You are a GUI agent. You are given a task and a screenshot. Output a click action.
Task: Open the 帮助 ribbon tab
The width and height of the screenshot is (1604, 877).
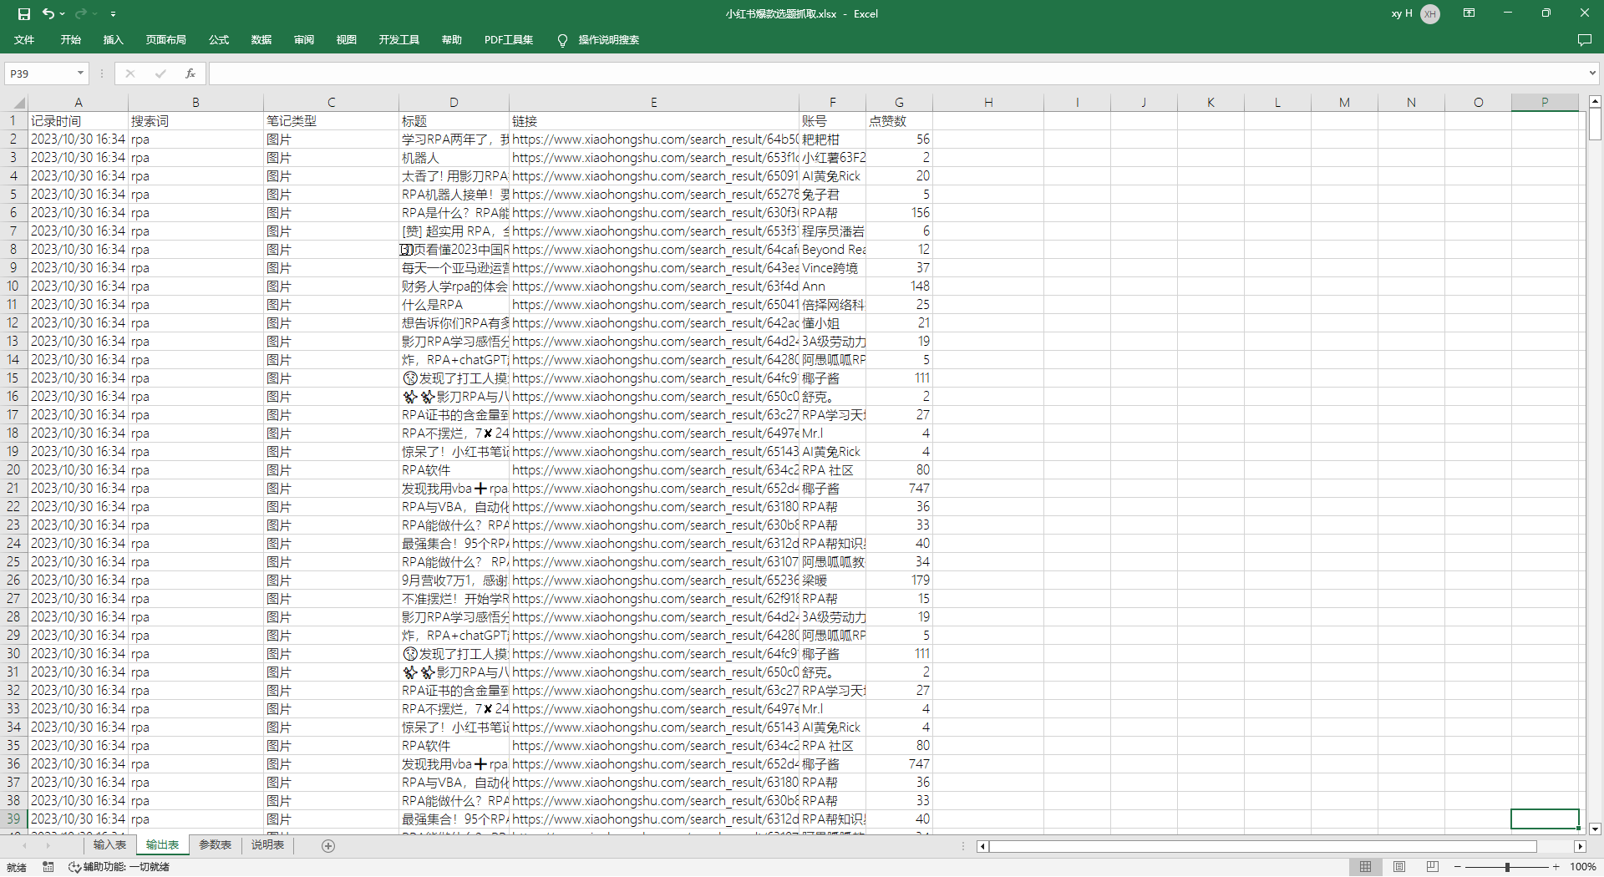click(x=452, y=40)
